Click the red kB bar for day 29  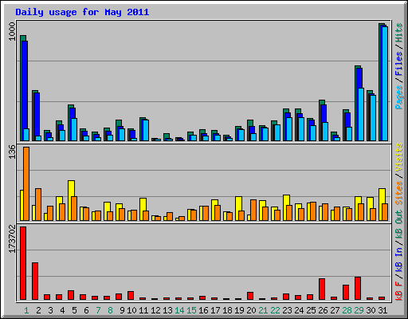click(358, 289)
